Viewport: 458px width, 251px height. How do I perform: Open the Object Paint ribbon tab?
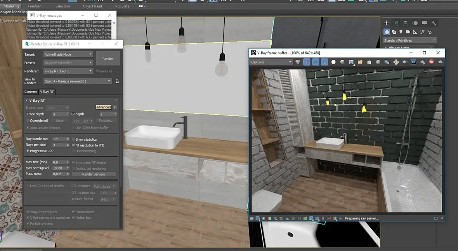point(92,6)
